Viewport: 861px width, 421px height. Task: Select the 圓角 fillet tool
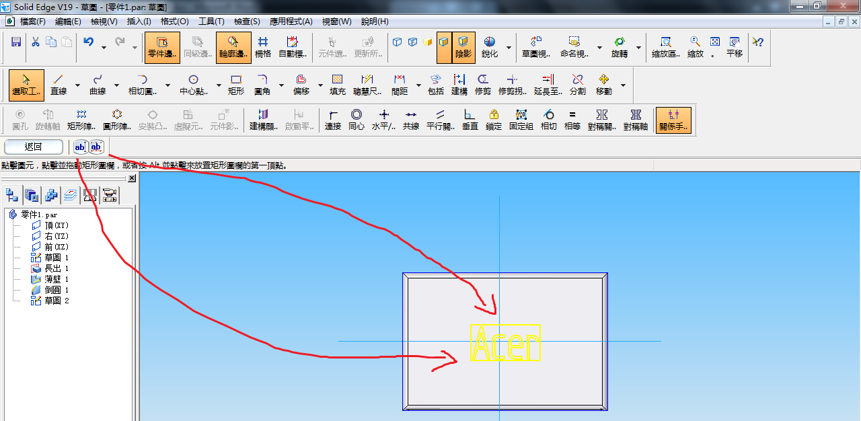coord(262,85)
